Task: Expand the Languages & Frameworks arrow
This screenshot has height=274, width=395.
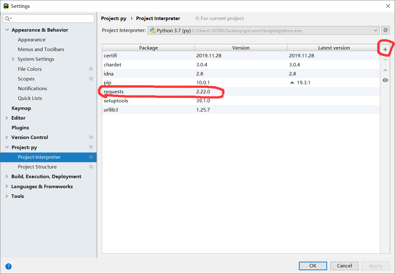Action: (x=7, y=187)
